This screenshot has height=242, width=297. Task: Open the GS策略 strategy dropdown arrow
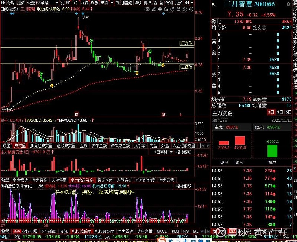[57, 3]
